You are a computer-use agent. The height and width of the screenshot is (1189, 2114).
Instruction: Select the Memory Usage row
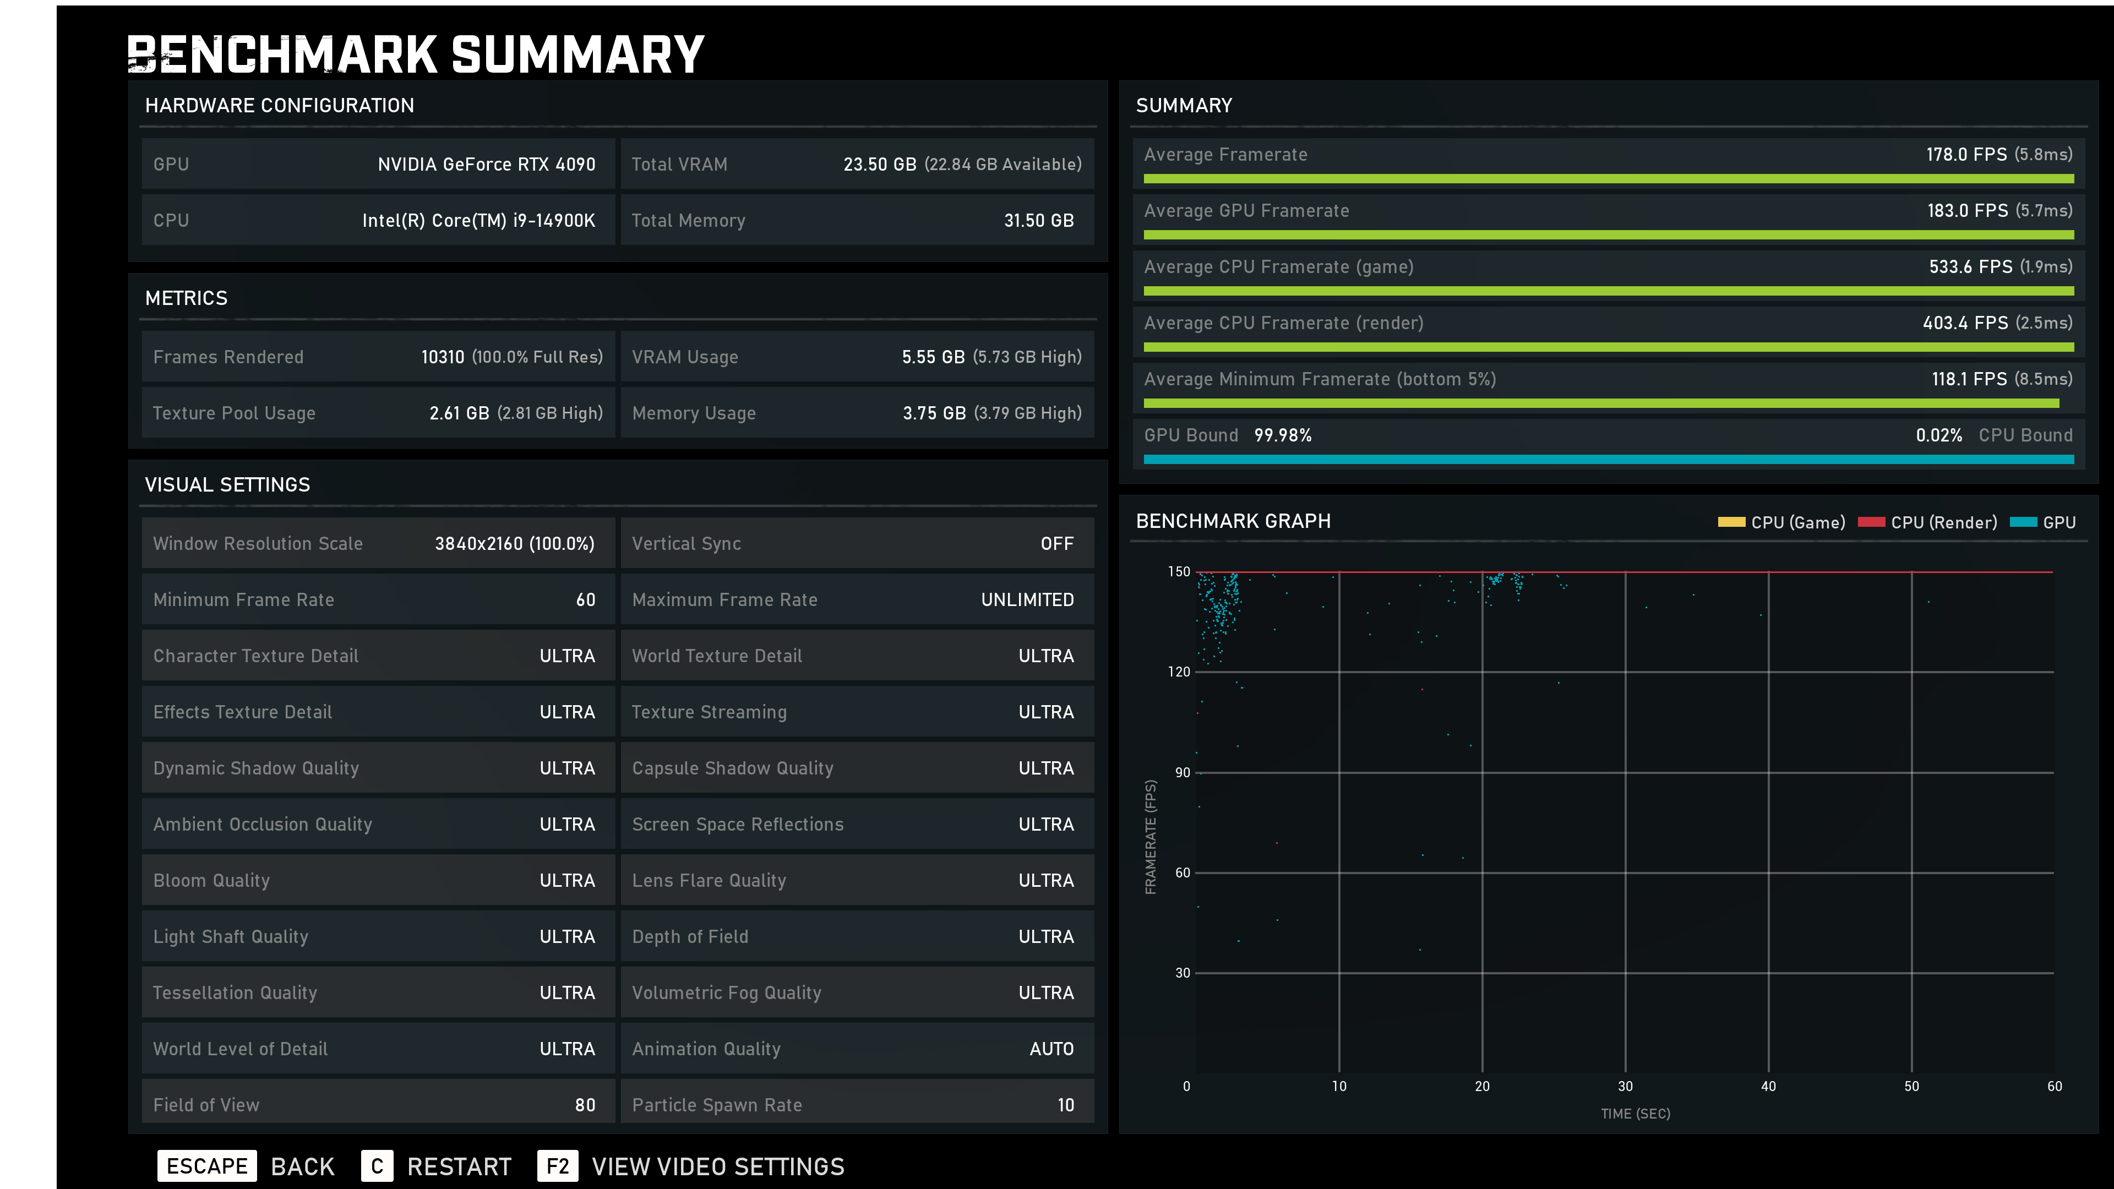(x=858, y=413)
